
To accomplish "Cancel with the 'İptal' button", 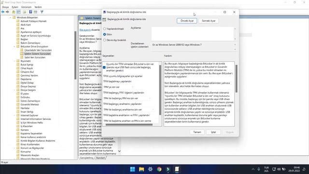I will coord(213,132).
